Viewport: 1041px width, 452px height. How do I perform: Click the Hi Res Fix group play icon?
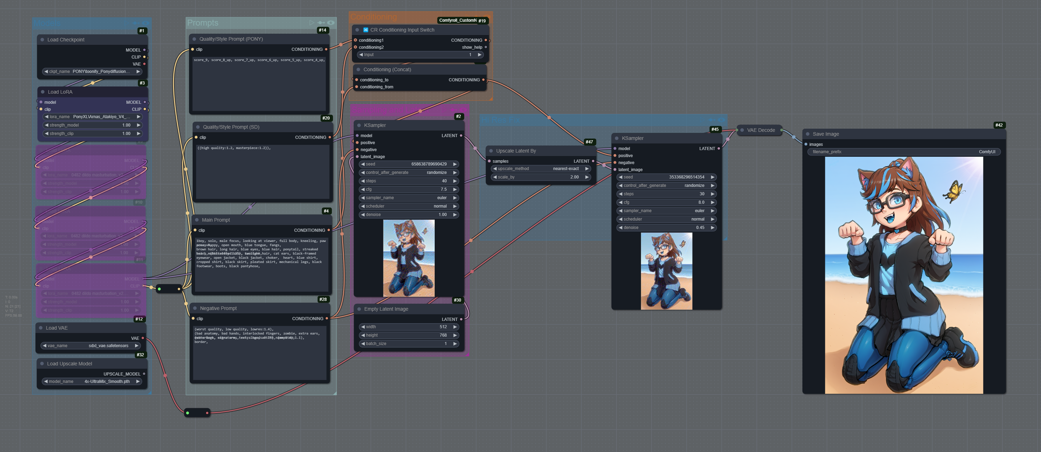702,120
